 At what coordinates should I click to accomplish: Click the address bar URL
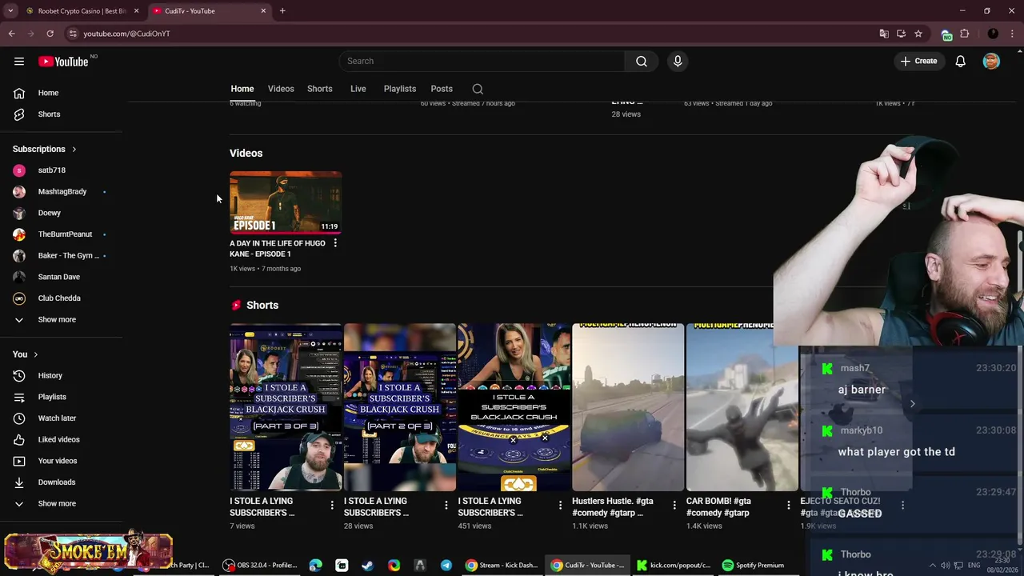(126, 34)
